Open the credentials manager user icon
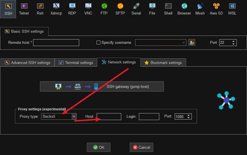This screenshot has width=247, height=155. click(192, 43)
